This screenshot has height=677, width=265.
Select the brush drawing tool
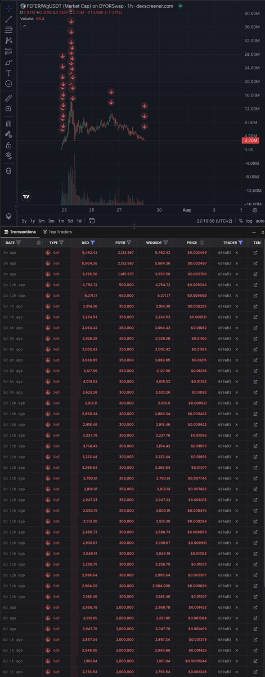[x=8, y=63]
